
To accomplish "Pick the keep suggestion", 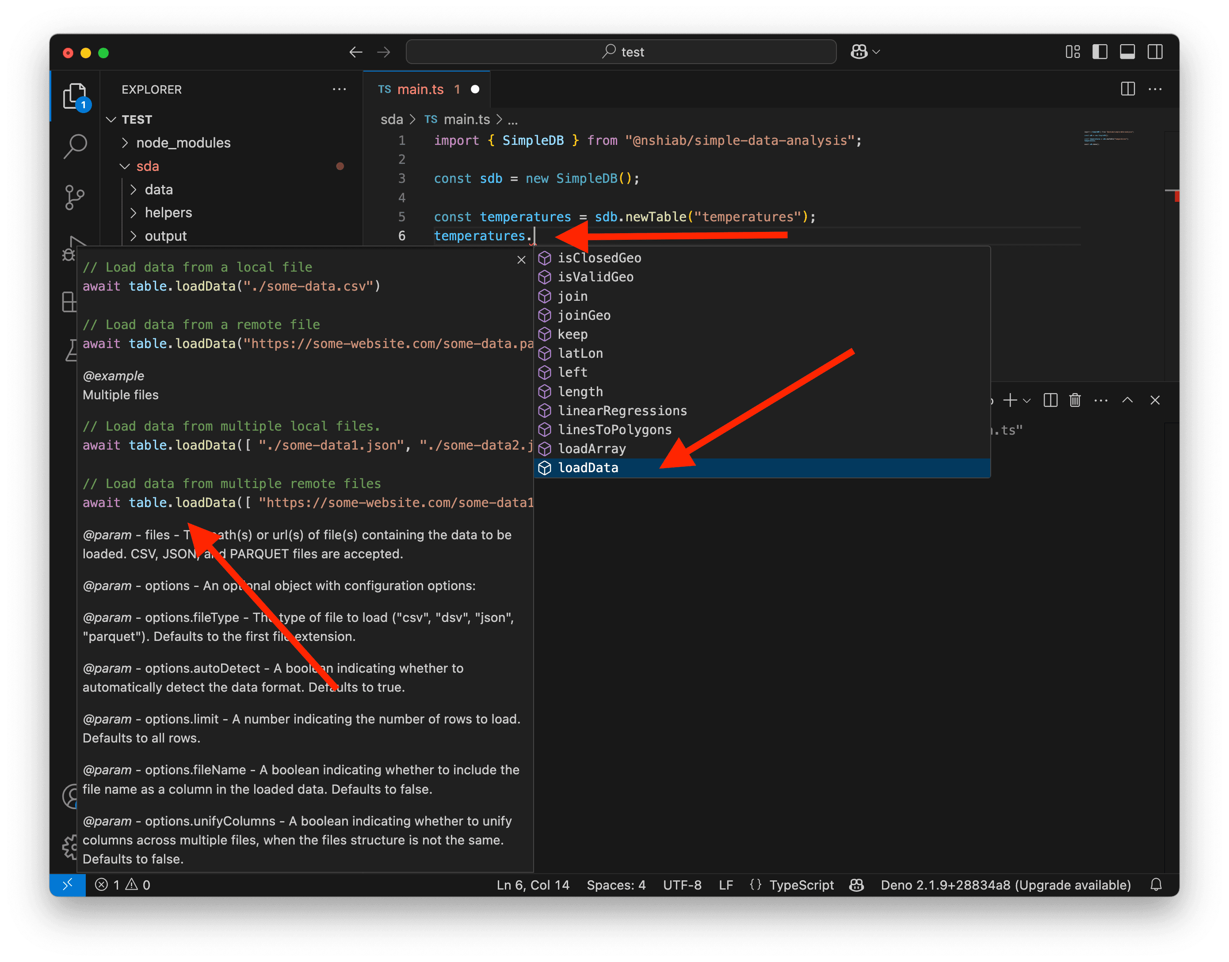I will [x=762, y=334].
